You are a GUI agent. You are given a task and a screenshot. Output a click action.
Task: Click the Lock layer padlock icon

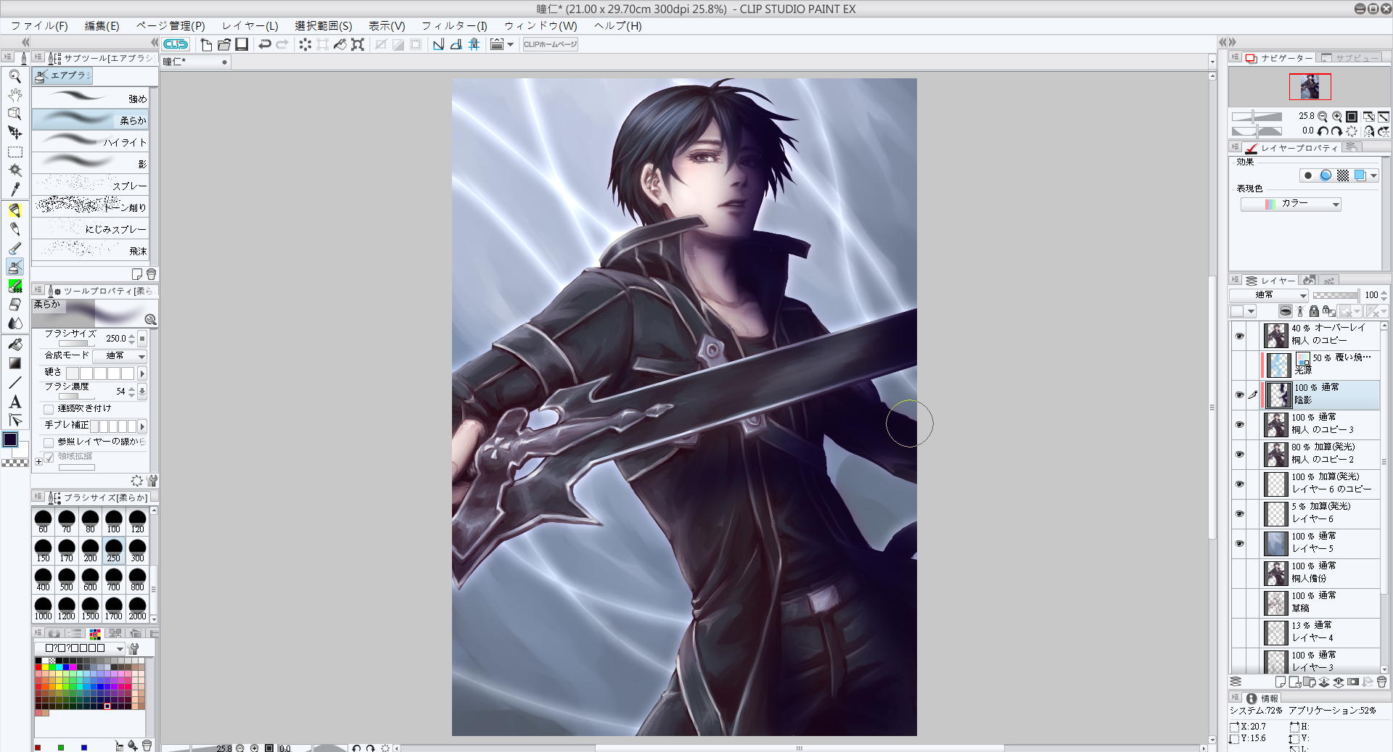[1314, 311]
